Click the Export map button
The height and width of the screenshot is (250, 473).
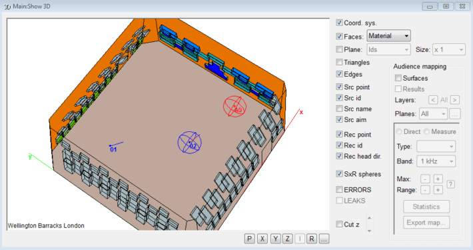point(426,223)
